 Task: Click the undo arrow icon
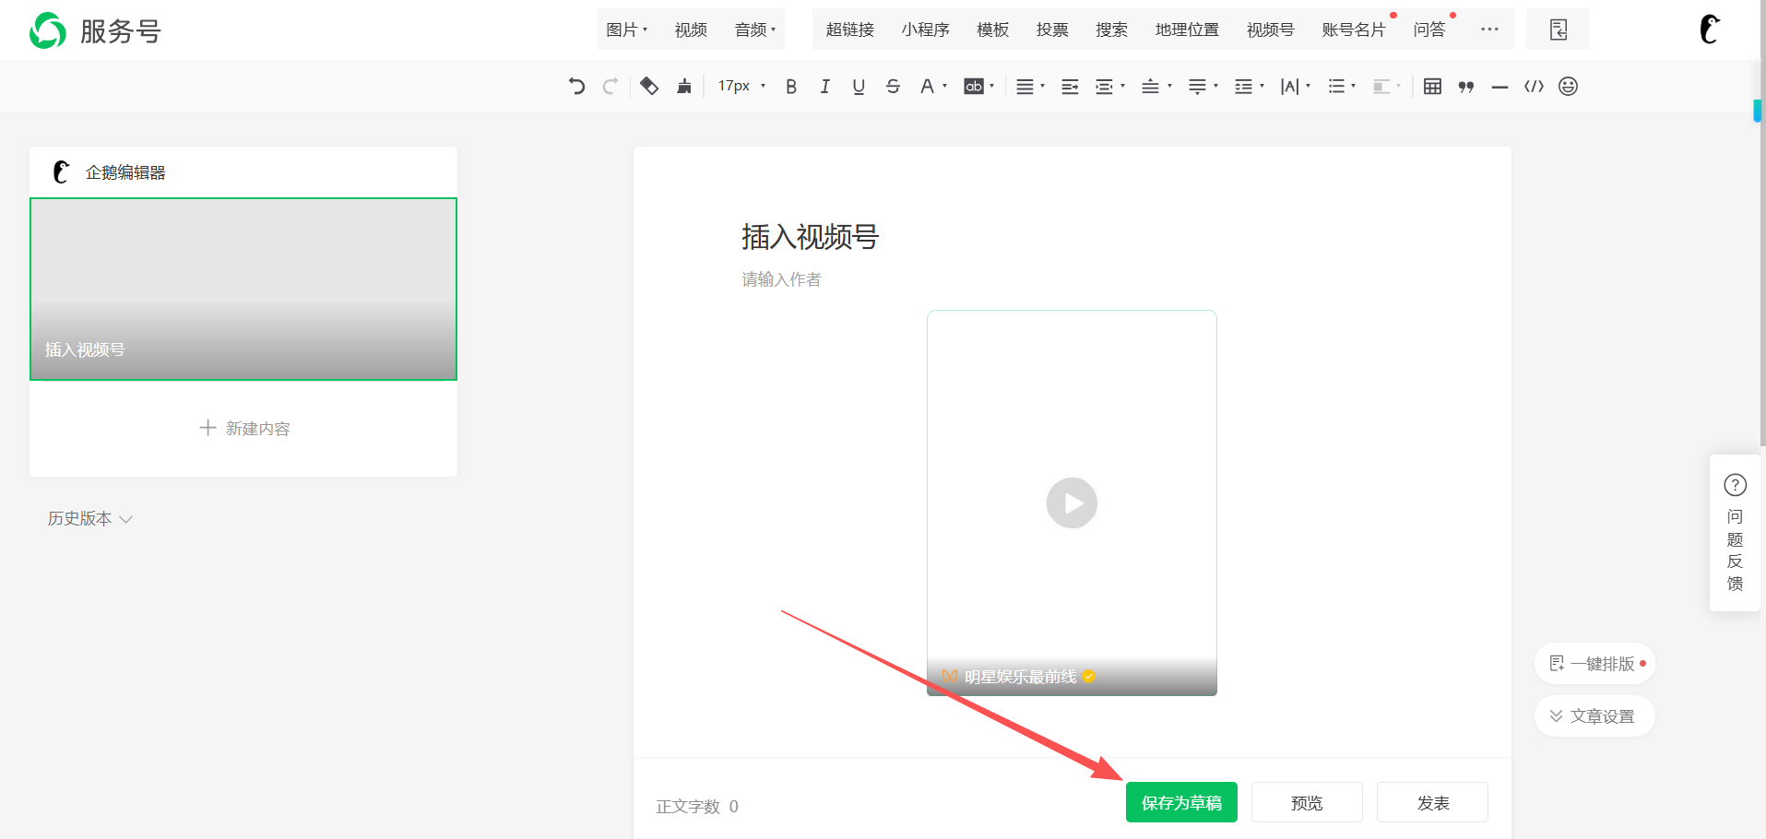click(x=576, y=87)
